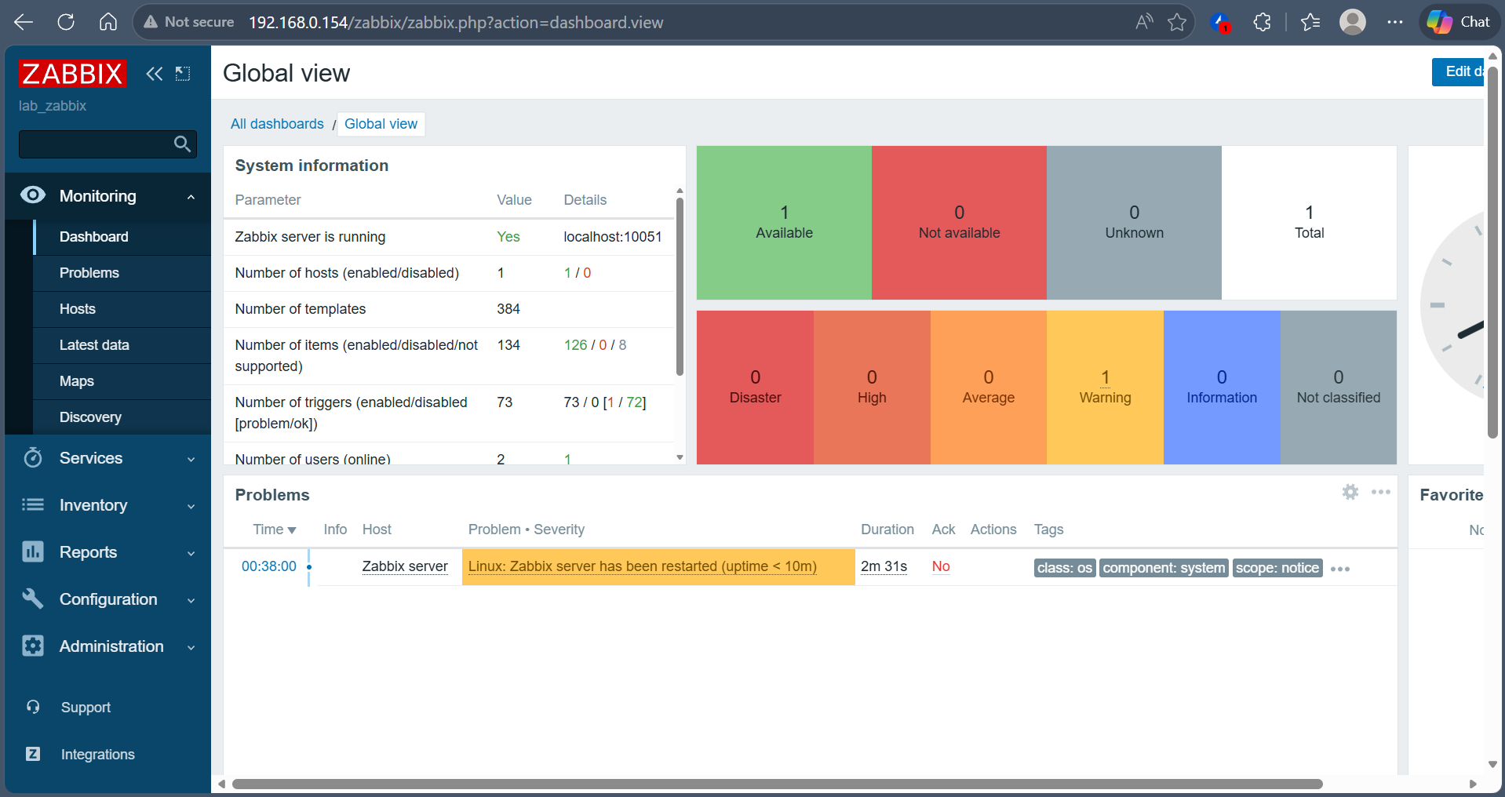1505x797 pixels.
Task: Click the component: system tag
Action: [x=1164, y=568]
